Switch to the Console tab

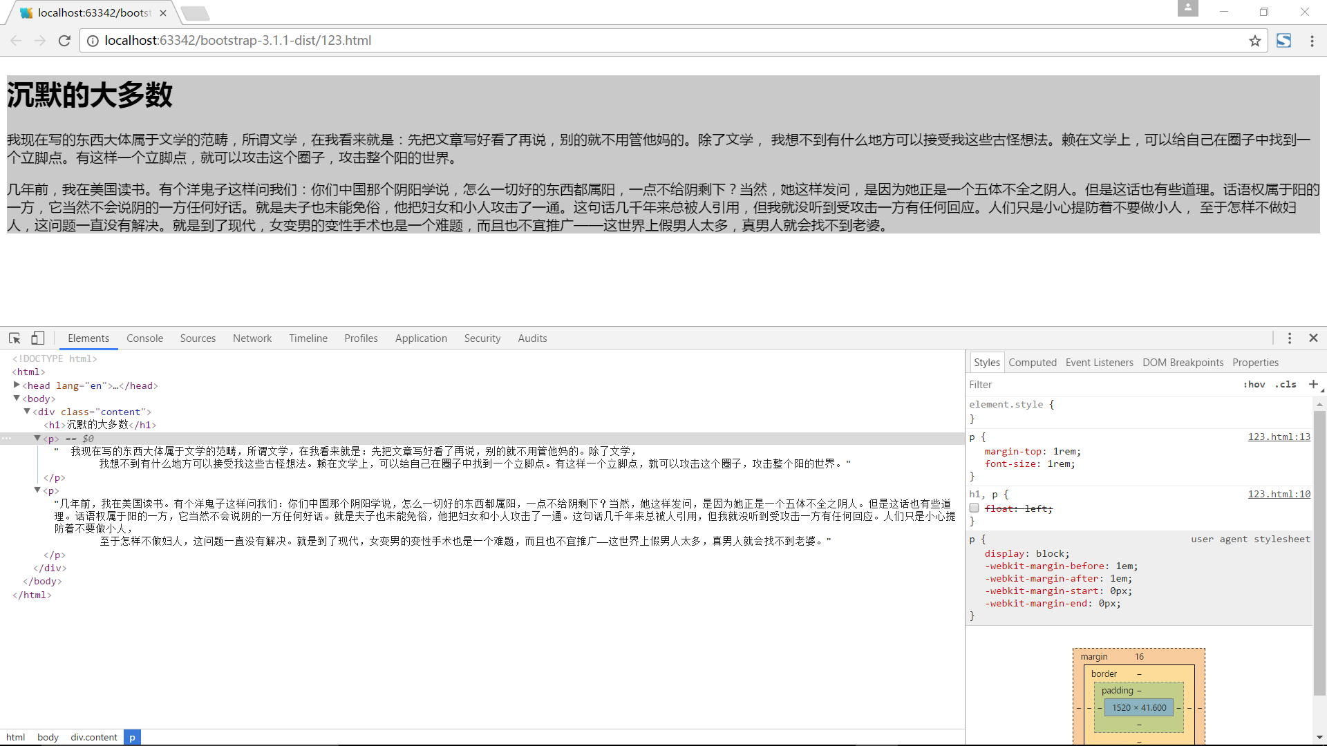144,338
